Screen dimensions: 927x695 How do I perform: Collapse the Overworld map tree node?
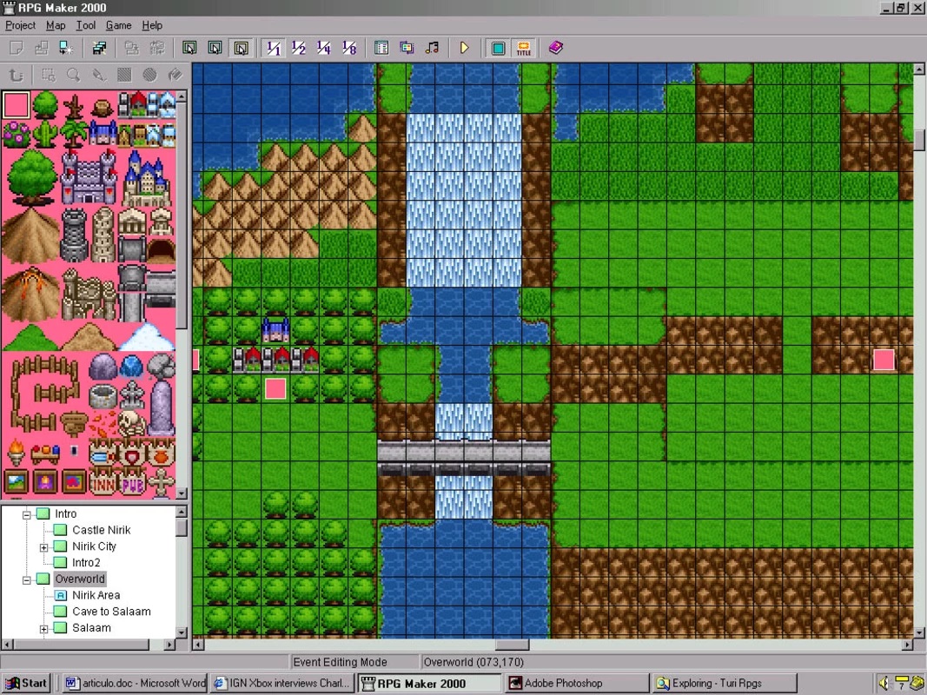pos(27,579)
